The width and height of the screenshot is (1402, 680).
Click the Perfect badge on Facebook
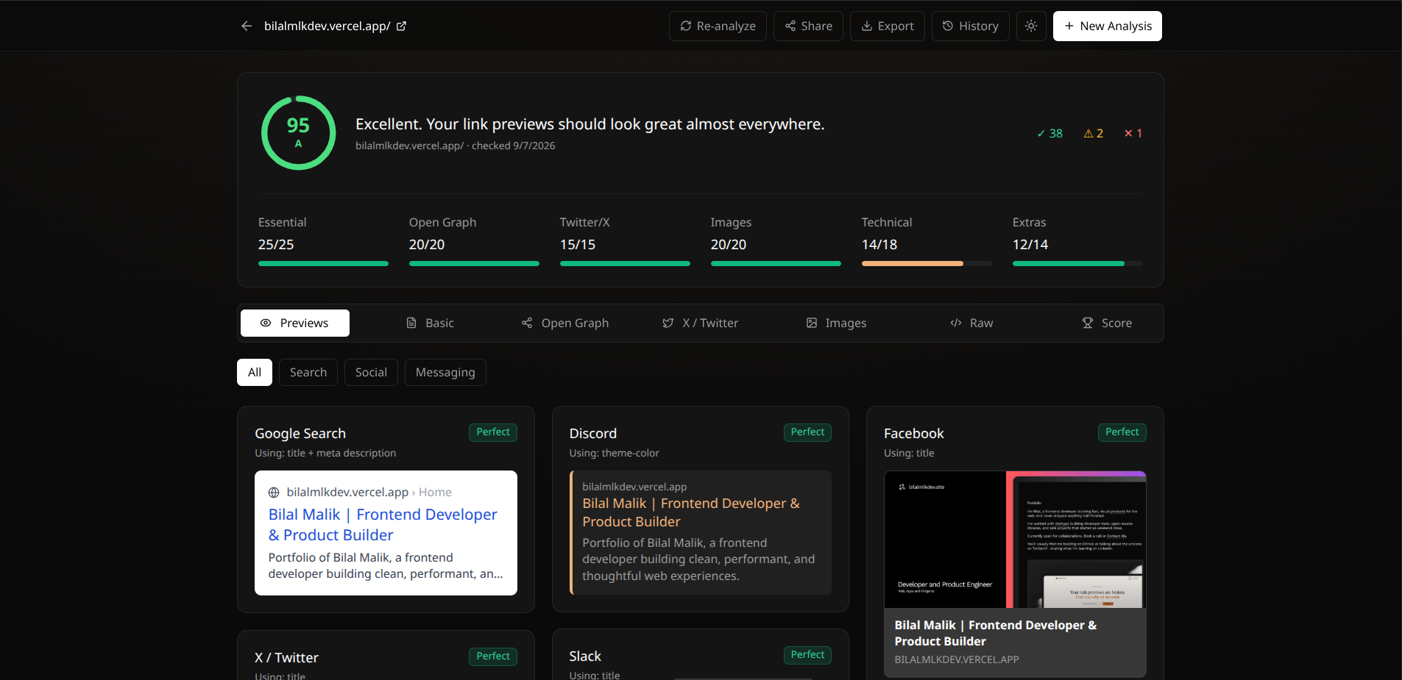1122,432
